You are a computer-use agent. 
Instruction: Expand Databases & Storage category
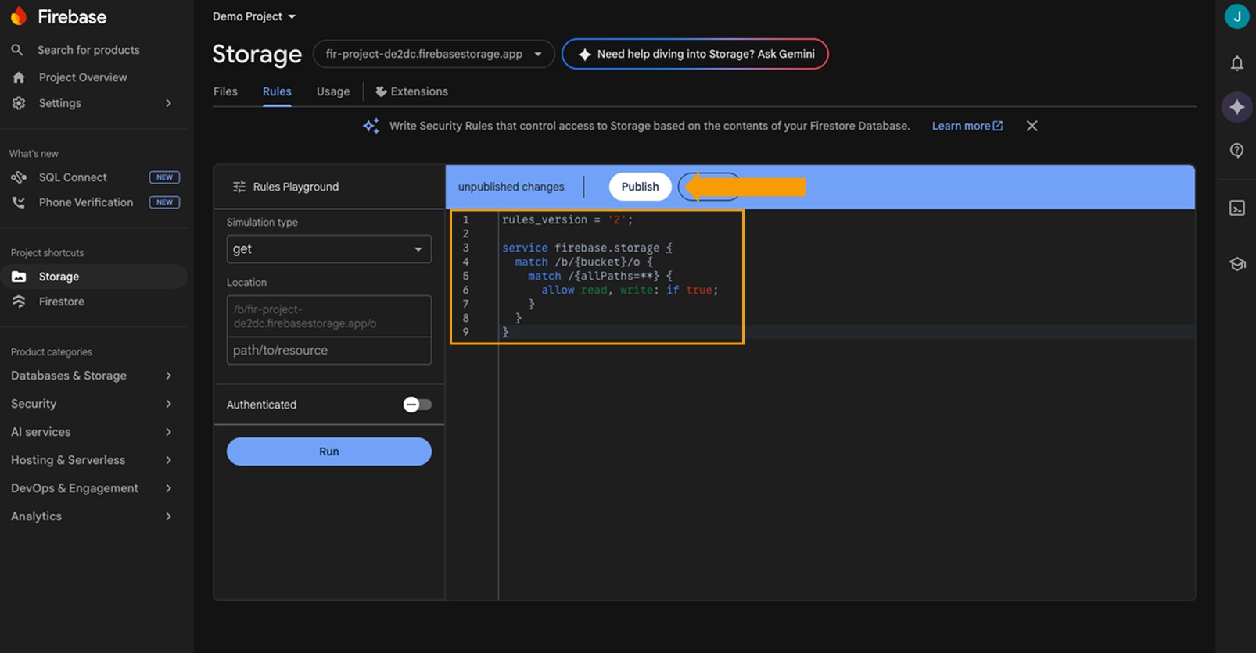click(x=92, y=376)
